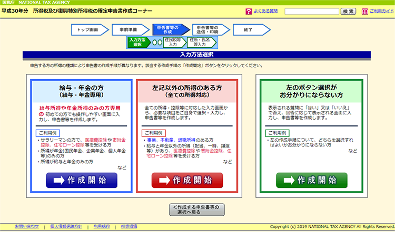Click the green-bordered ご利用例 label
Image resolution: width=395 pixels, height=232 pixels.
coord(277,133)
